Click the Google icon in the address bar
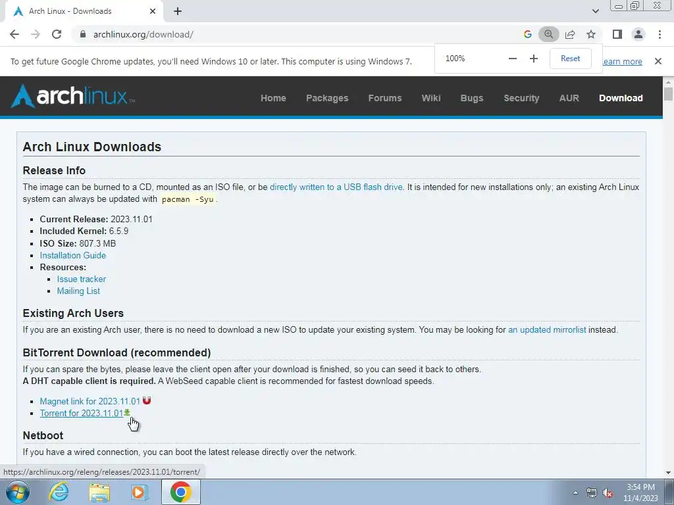 coord(527,34)
